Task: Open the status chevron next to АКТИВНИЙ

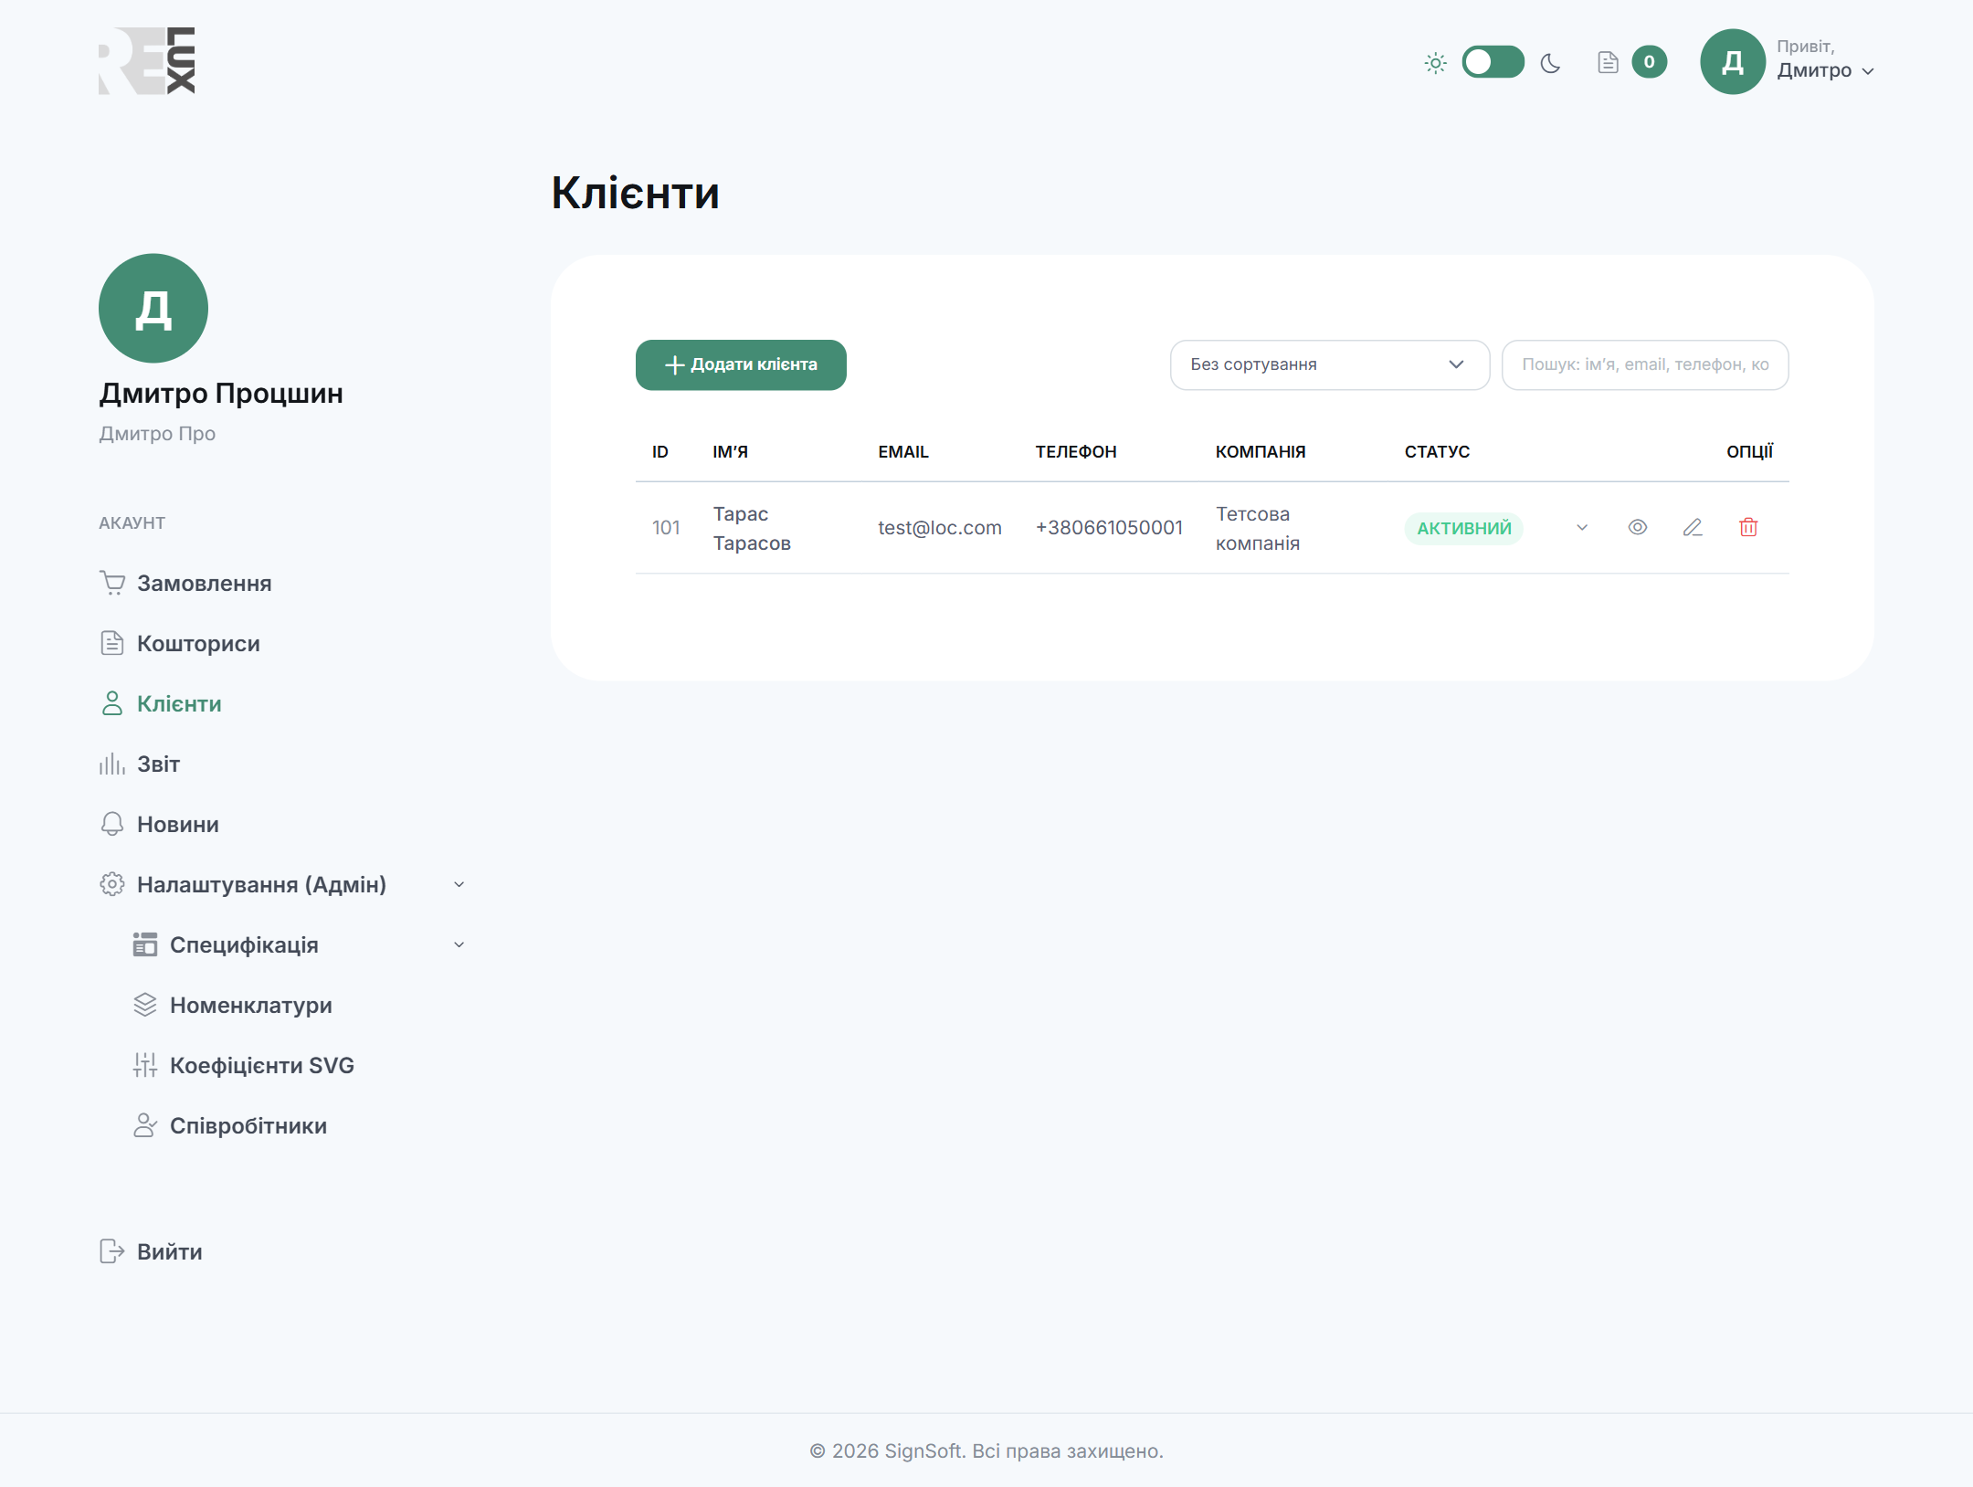Action: pos(1582,527)
